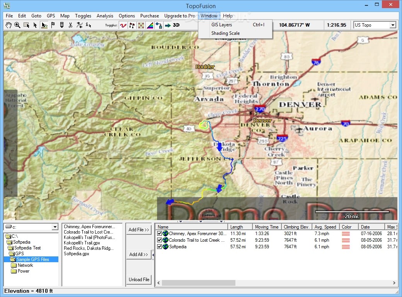Screen dimensions: 402x297
Task: Click the globe icon of Colorado Trail track
Action: 165,240
